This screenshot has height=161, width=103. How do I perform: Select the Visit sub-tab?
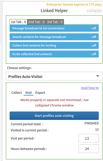pos(29,93)
